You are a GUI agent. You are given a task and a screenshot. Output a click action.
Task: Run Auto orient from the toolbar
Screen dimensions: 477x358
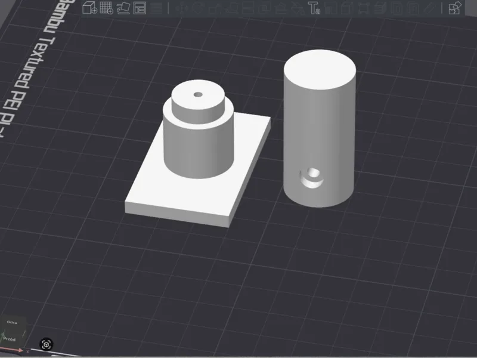(x=123, y=8)
